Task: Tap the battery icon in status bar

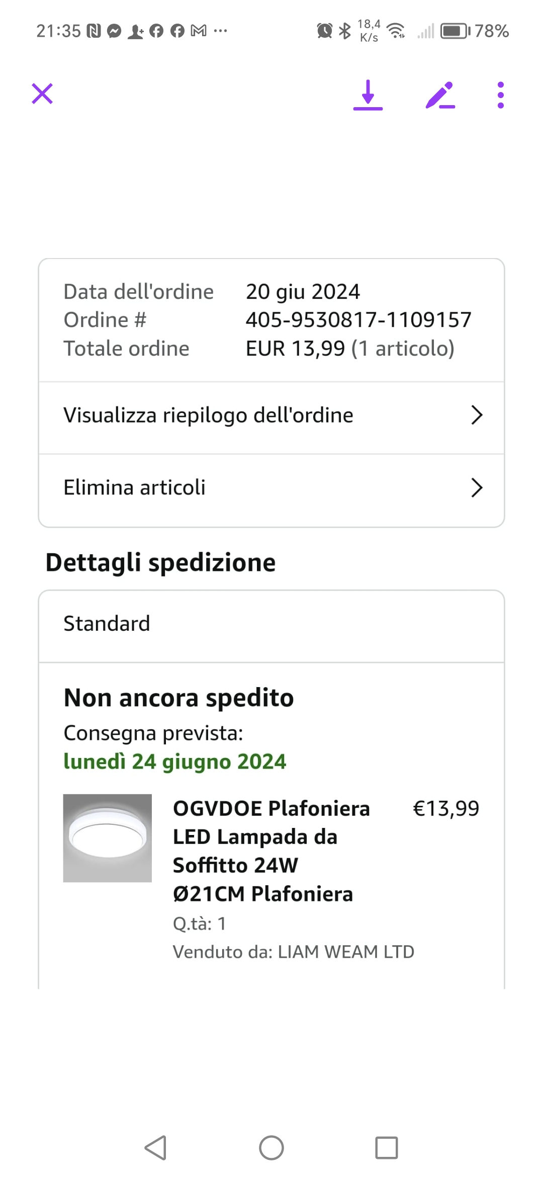Action: point(455,31)
